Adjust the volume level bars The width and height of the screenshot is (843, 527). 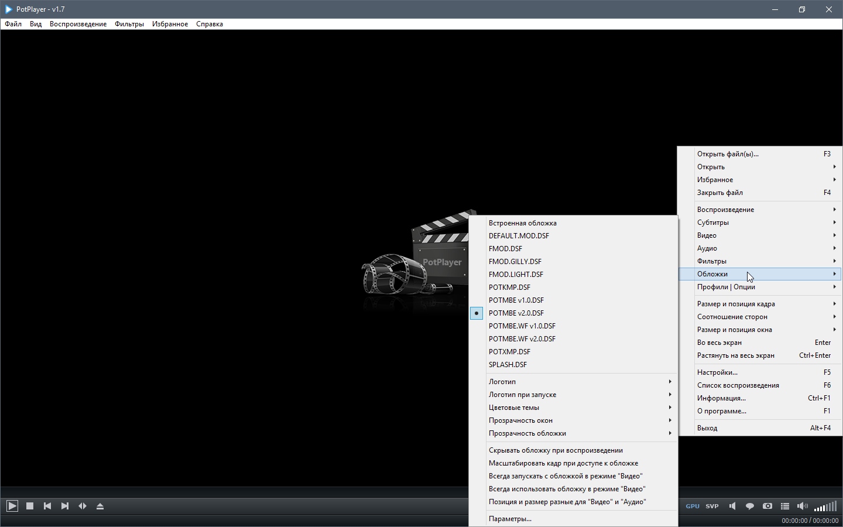(x=825, y=507)
